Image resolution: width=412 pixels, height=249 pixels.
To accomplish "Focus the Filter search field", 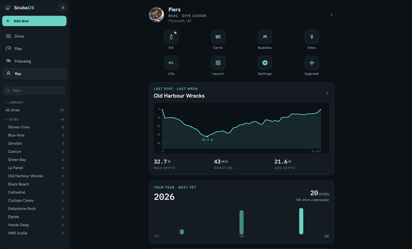I will pyautogui.click(x=34, y=90).
